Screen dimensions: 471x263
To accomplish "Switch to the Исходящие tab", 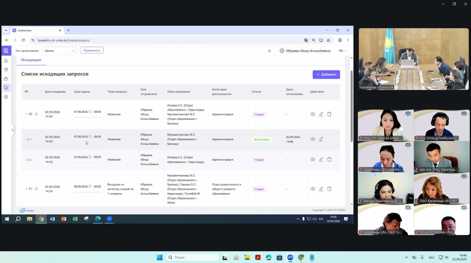I will pyautogui.click(x=31, y=60).
